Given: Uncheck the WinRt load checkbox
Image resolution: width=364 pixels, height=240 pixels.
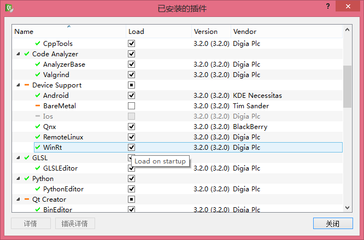Looking at the screenshot, I should click(x=131, y=147).
